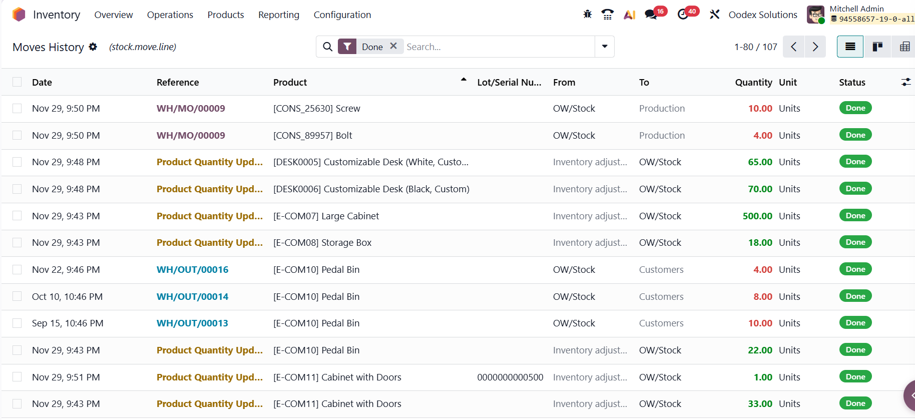
Task: Switch to the pivot table view
Action: pos(904,47)
